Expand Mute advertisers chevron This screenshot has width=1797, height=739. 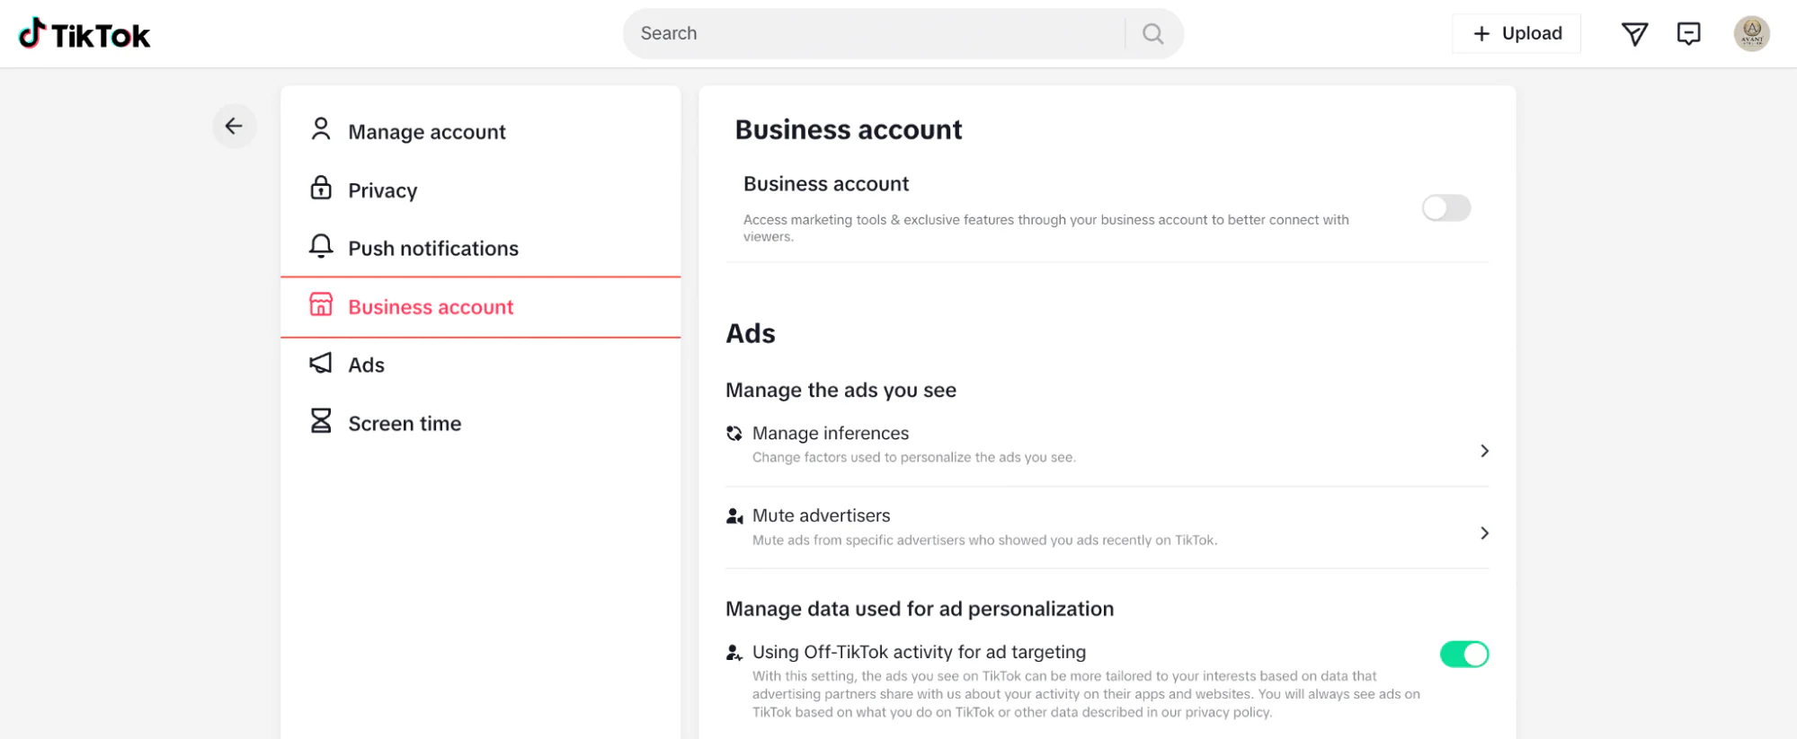click(x=1484, y=533)
